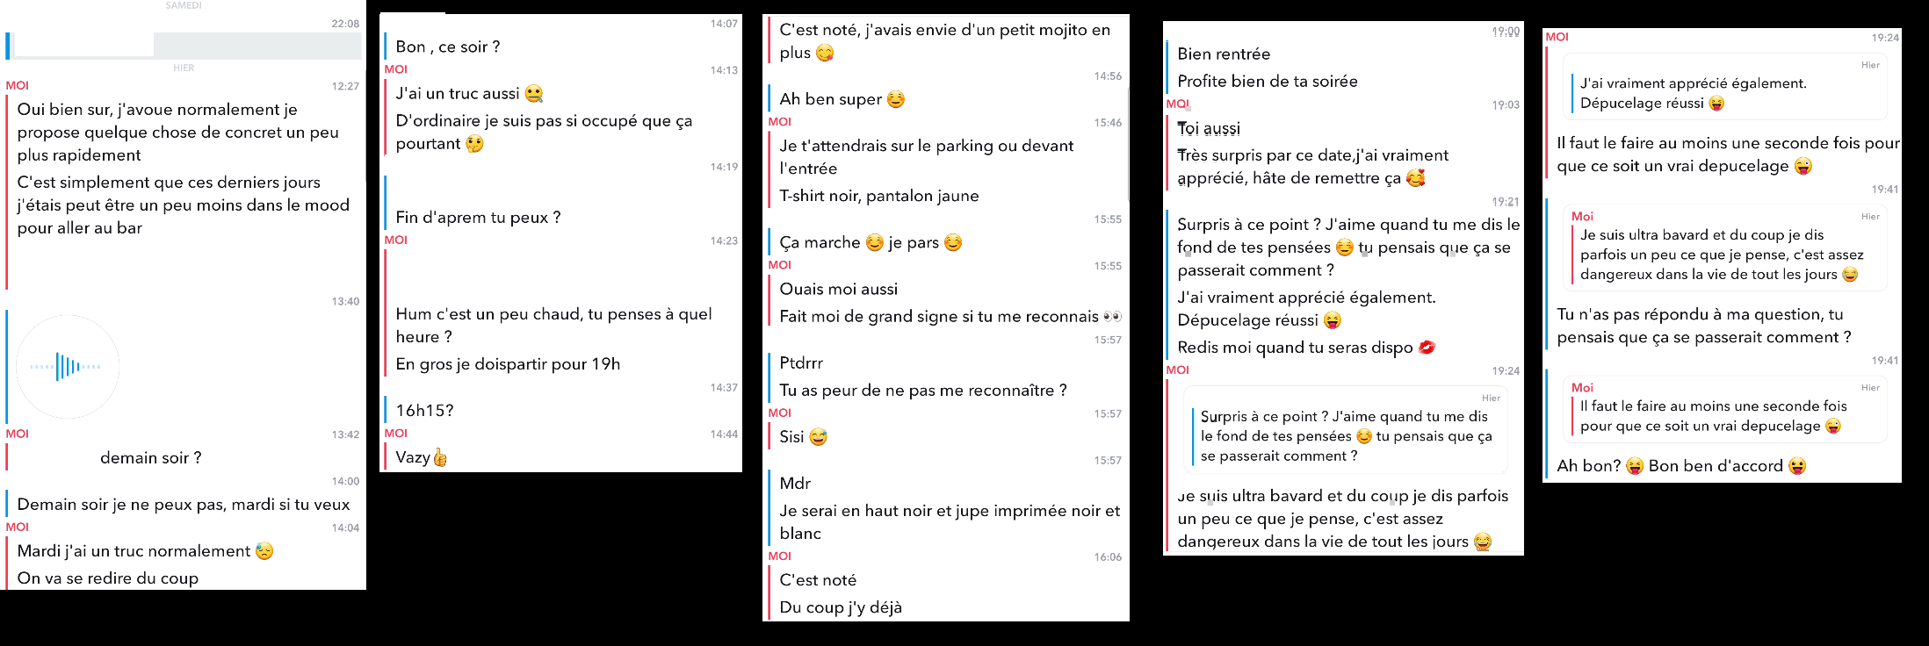Screen dimensions: 1929x646
Task: Select message 'Ah bon? Bon ben d'accord'
Action: point(1681,466)
